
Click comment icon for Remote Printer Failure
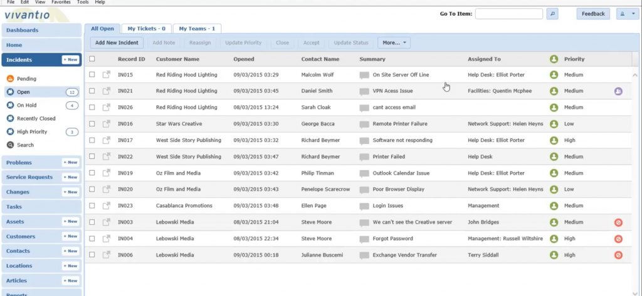(364, 125)
